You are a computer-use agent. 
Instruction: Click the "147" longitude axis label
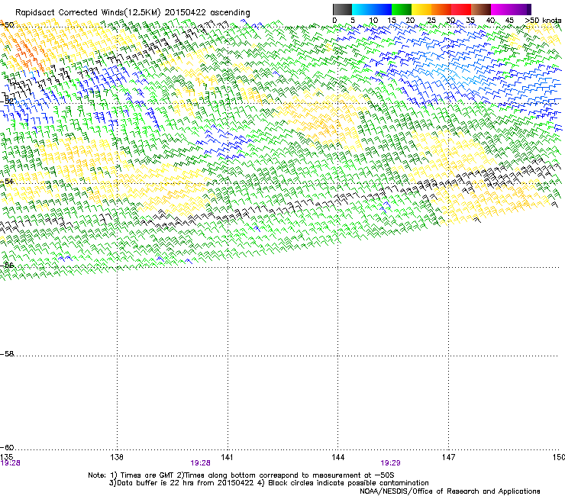[x=449, y=457]
